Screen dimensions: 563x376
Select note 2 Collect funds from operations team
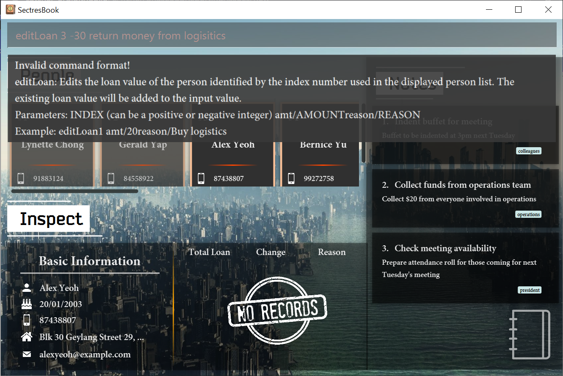click(x=465, y=198)
